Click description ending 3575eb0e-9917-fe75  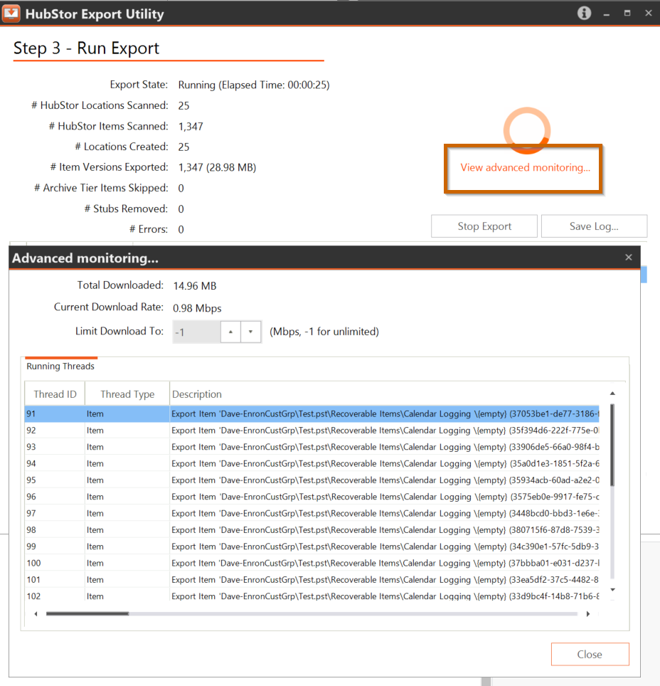click(385, 497)
